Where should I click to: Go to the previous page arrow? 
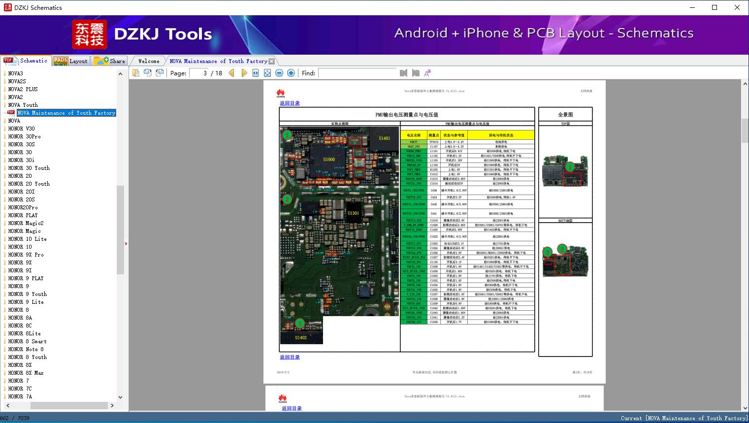(231, 73)
